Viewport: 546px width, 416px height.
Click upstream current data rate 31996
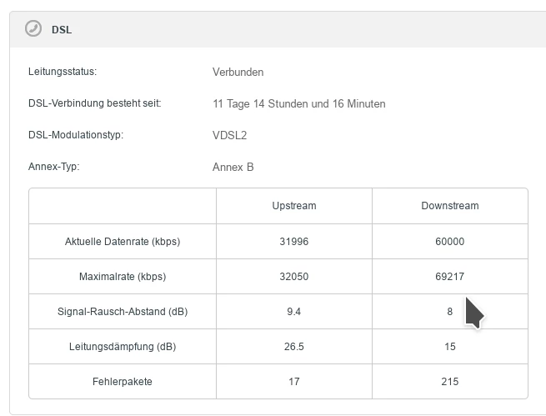coord(293,242)
